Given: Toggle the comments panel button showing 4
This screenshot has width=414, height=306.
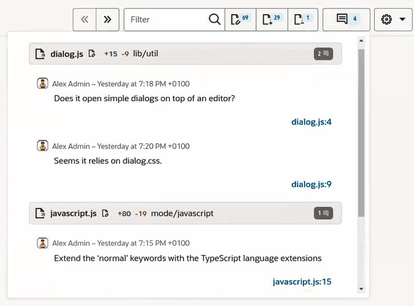Looking at the screenshot, I should pos(346,20).
